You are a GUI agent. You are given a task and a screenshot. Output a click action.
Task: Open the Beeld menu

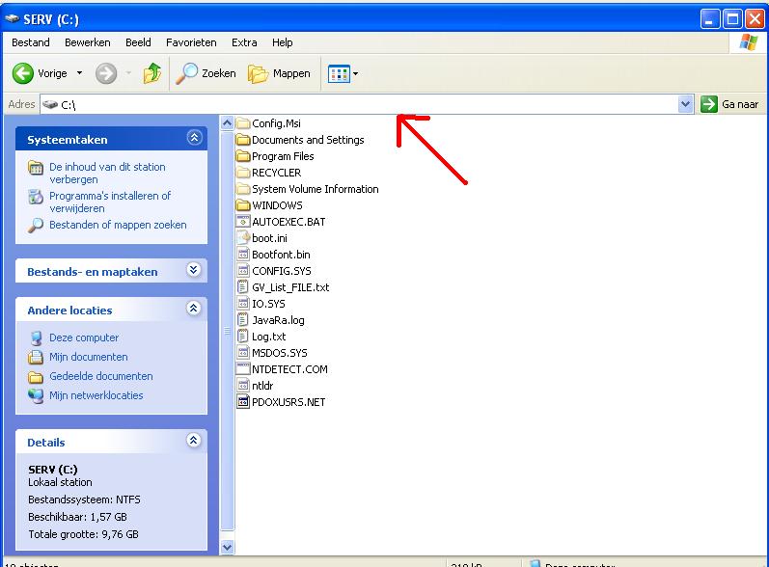click(x=138, y=42)
